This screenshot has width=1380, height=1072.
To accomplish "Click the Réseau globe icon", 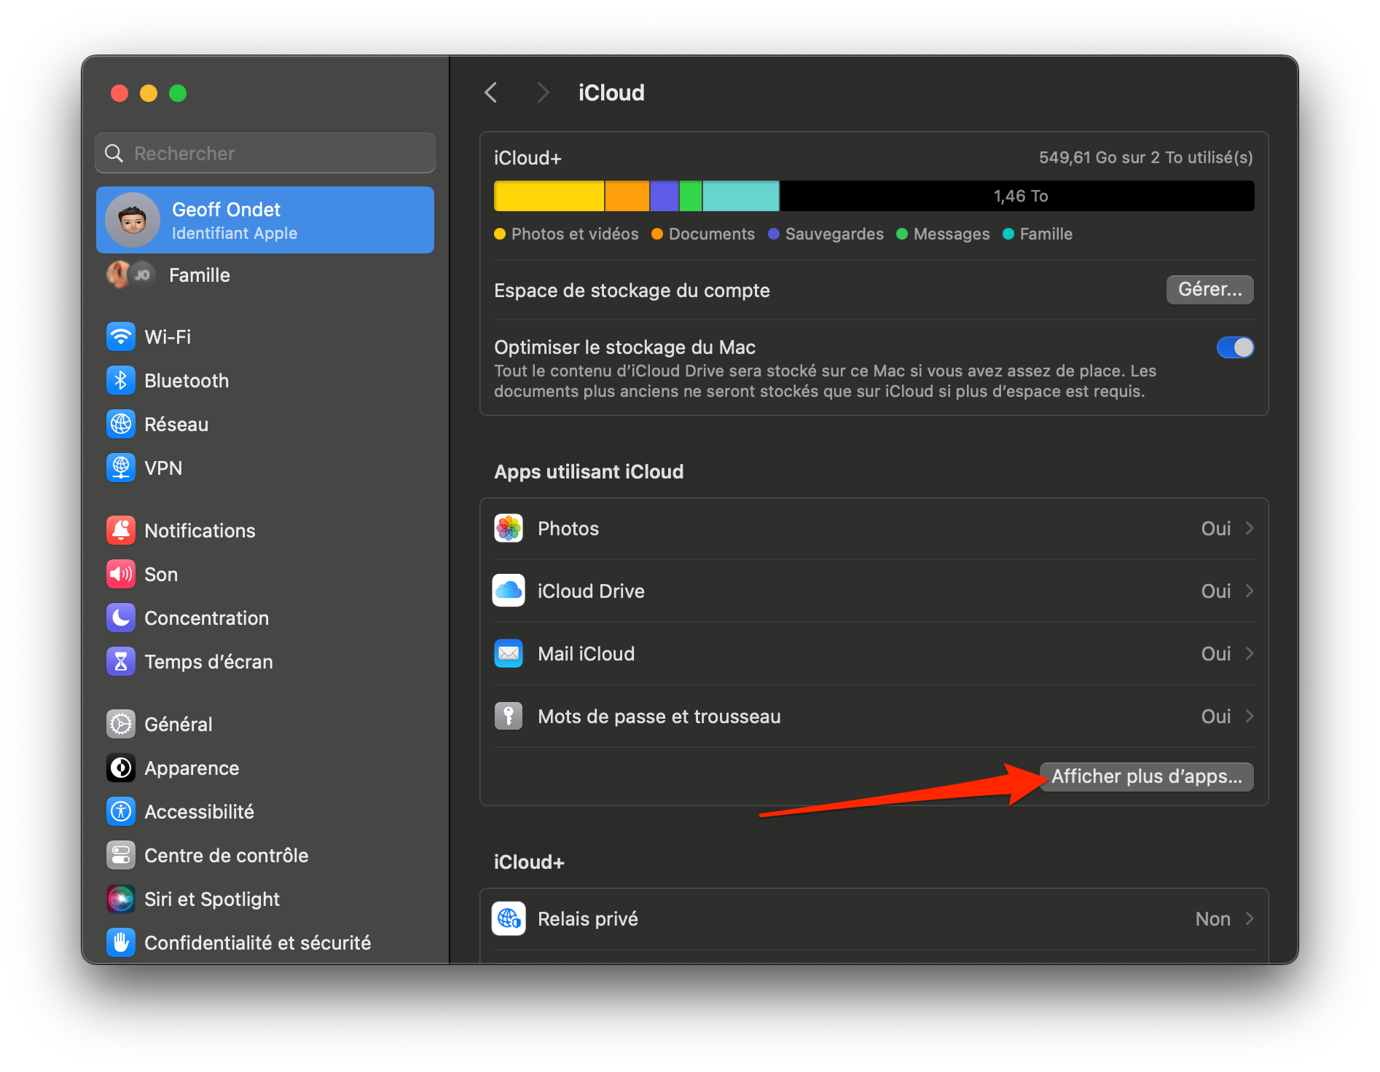I will coord(121,424).
